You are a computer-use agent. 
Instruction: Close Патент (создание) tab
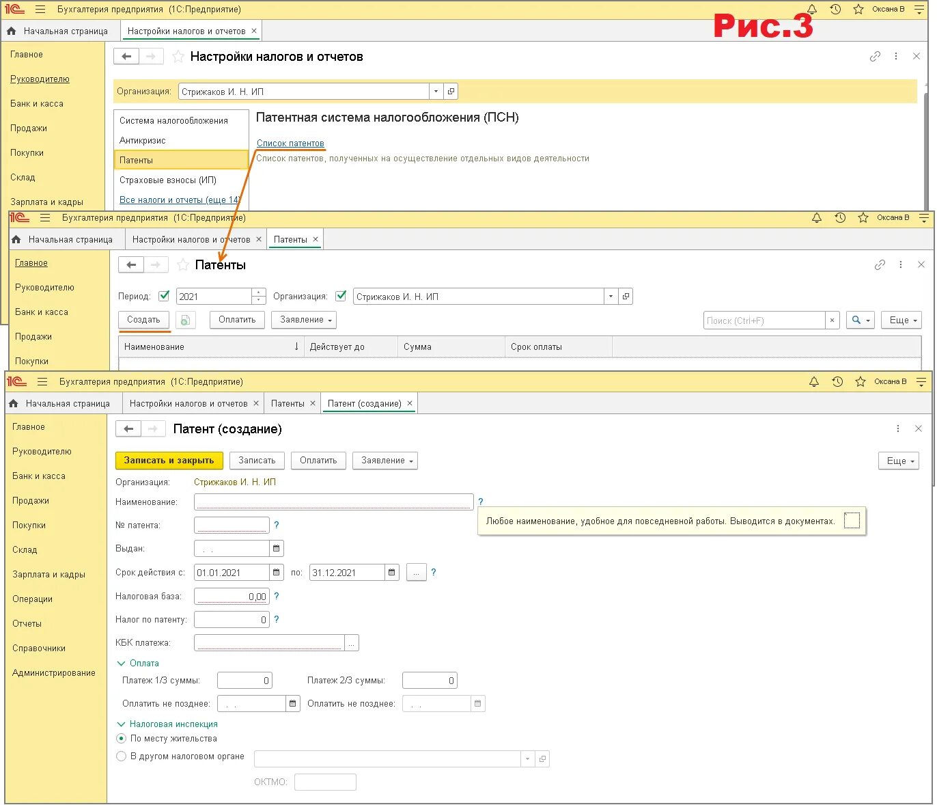tap(410, 403)
